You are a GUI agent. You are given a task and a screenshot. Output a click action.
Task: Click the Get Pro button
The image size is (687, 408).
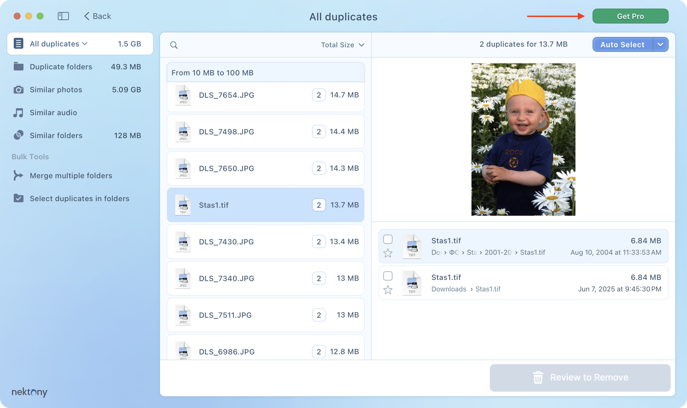tap(630, 16)
